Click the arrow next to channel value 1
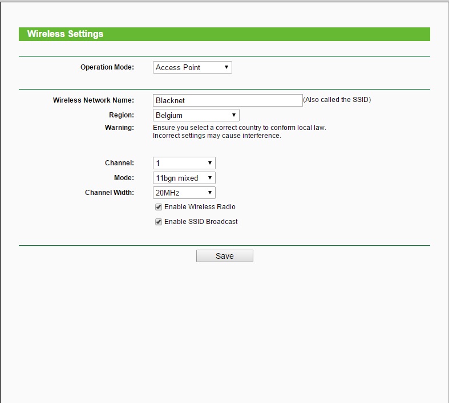The height and width of the screenshot is (403, 449). click(x=210, y=163)
